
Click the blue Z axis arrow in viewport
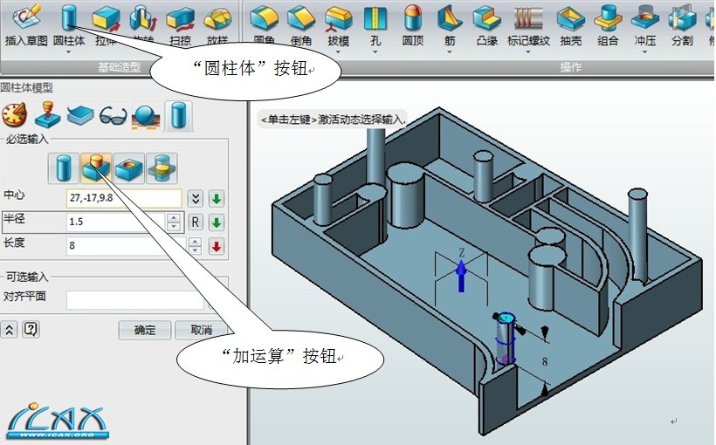[461, 276]
